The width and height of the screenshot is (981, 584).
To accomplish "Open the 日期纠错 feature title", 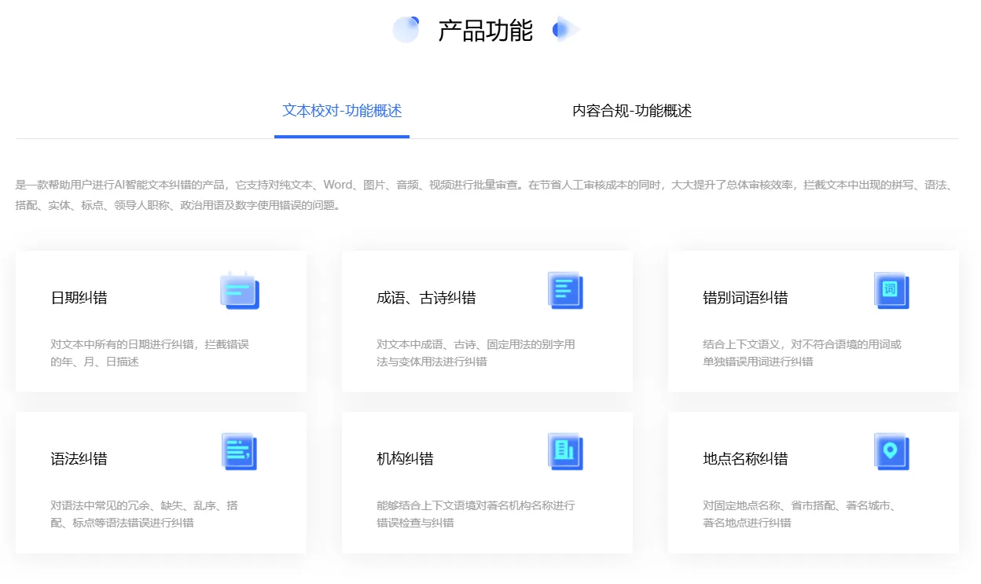I will [79, 298].
